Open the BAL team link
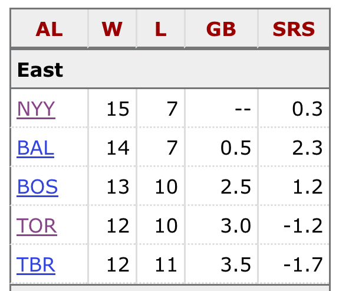This screenshot has height=291, width=339. (x=35, y=148)
